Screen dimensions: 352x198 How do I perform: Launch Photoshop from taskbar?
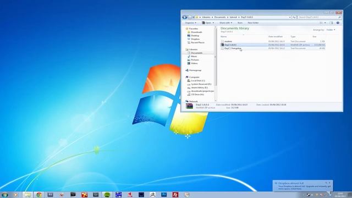[164, 195]
